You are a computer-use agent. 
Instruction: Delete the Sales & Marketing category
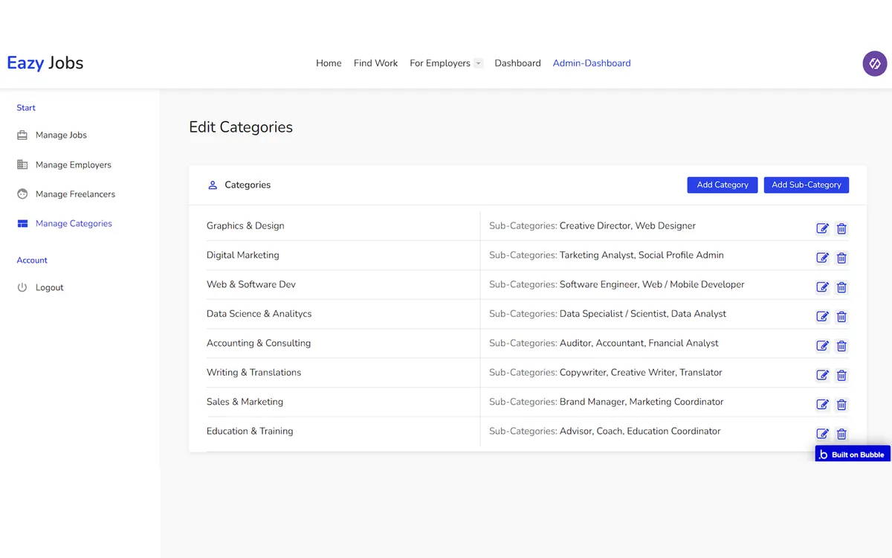(x=841, y=405)
